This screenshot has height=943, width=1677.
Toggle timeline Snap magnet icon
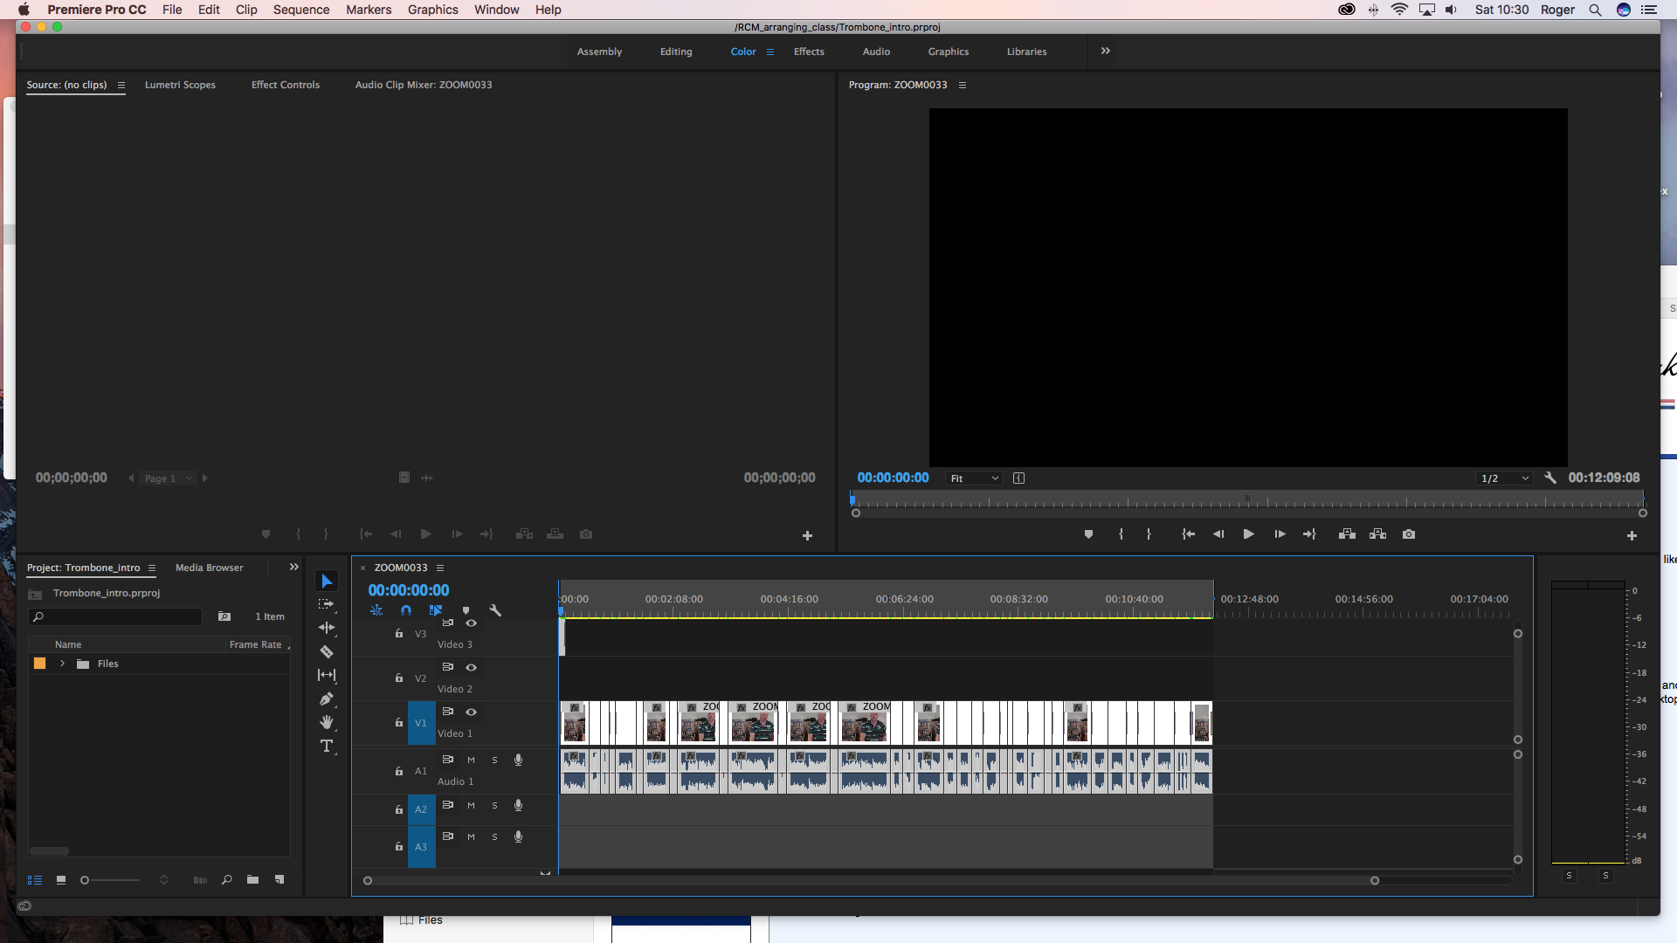click(x=406, y=610)
